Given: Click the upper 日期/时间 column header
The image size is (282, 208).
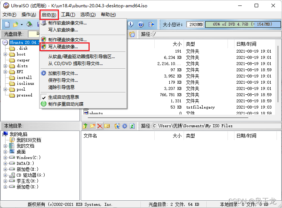Looking at the screenshot, I should [x=246, y=44].
